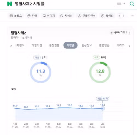Select the 지식iN search category
Screen dimensions: 137x135
click(66, 16)
